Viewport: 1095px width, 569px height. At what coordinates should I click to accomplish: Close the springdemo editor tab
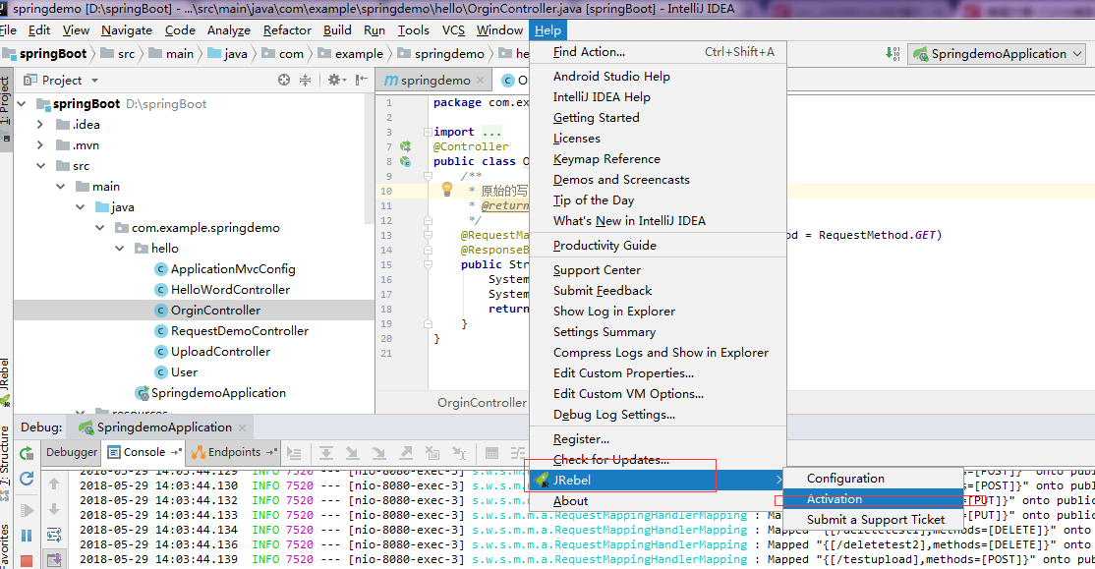pyautogui.click(x=480, y=81)
